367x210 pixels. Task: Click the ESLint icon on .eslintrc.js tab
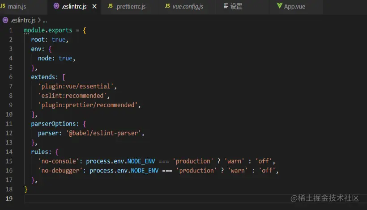[56, 6]
